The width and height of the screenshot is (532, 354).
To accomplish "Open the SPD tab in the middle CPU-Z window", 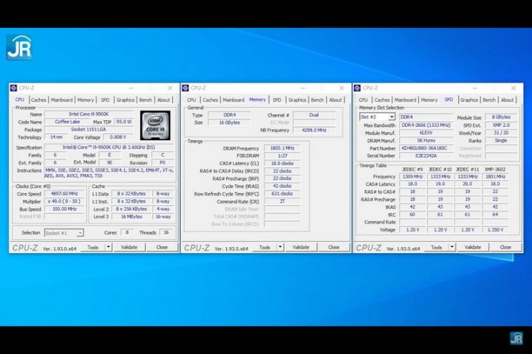I will [x=277, y=100].
